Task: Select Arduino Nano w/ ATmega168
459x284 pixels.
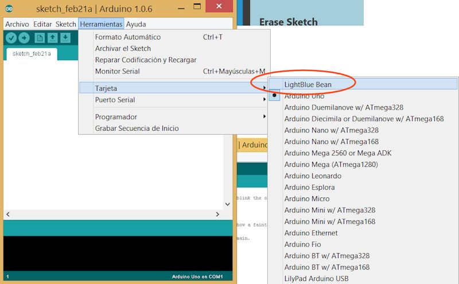Action: click(x=363, y=142)
